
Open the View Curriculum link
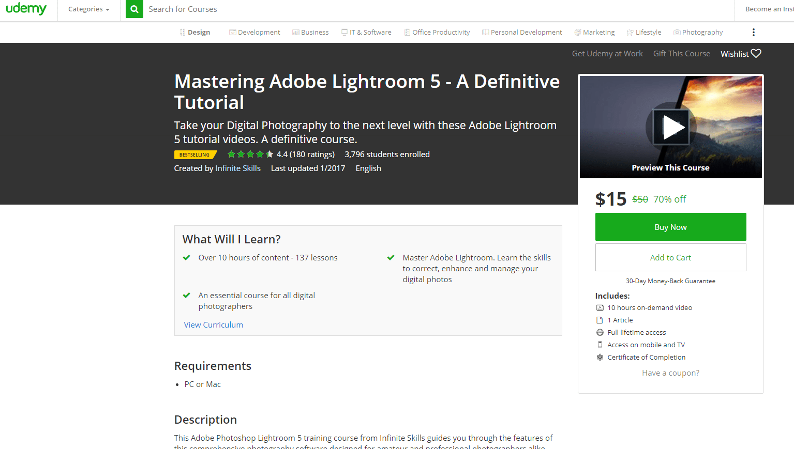click(214, 324)
